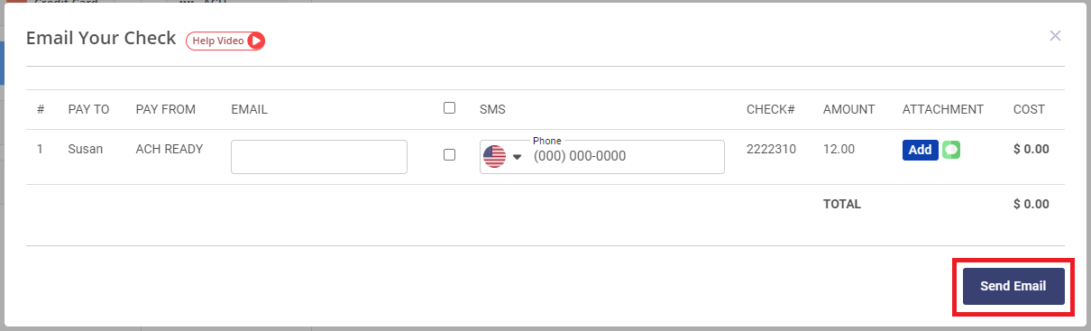The width and height of the screenshot is (1091, 331).
Task: Click the TOTAL label in summary row
Action: [842, 204]
